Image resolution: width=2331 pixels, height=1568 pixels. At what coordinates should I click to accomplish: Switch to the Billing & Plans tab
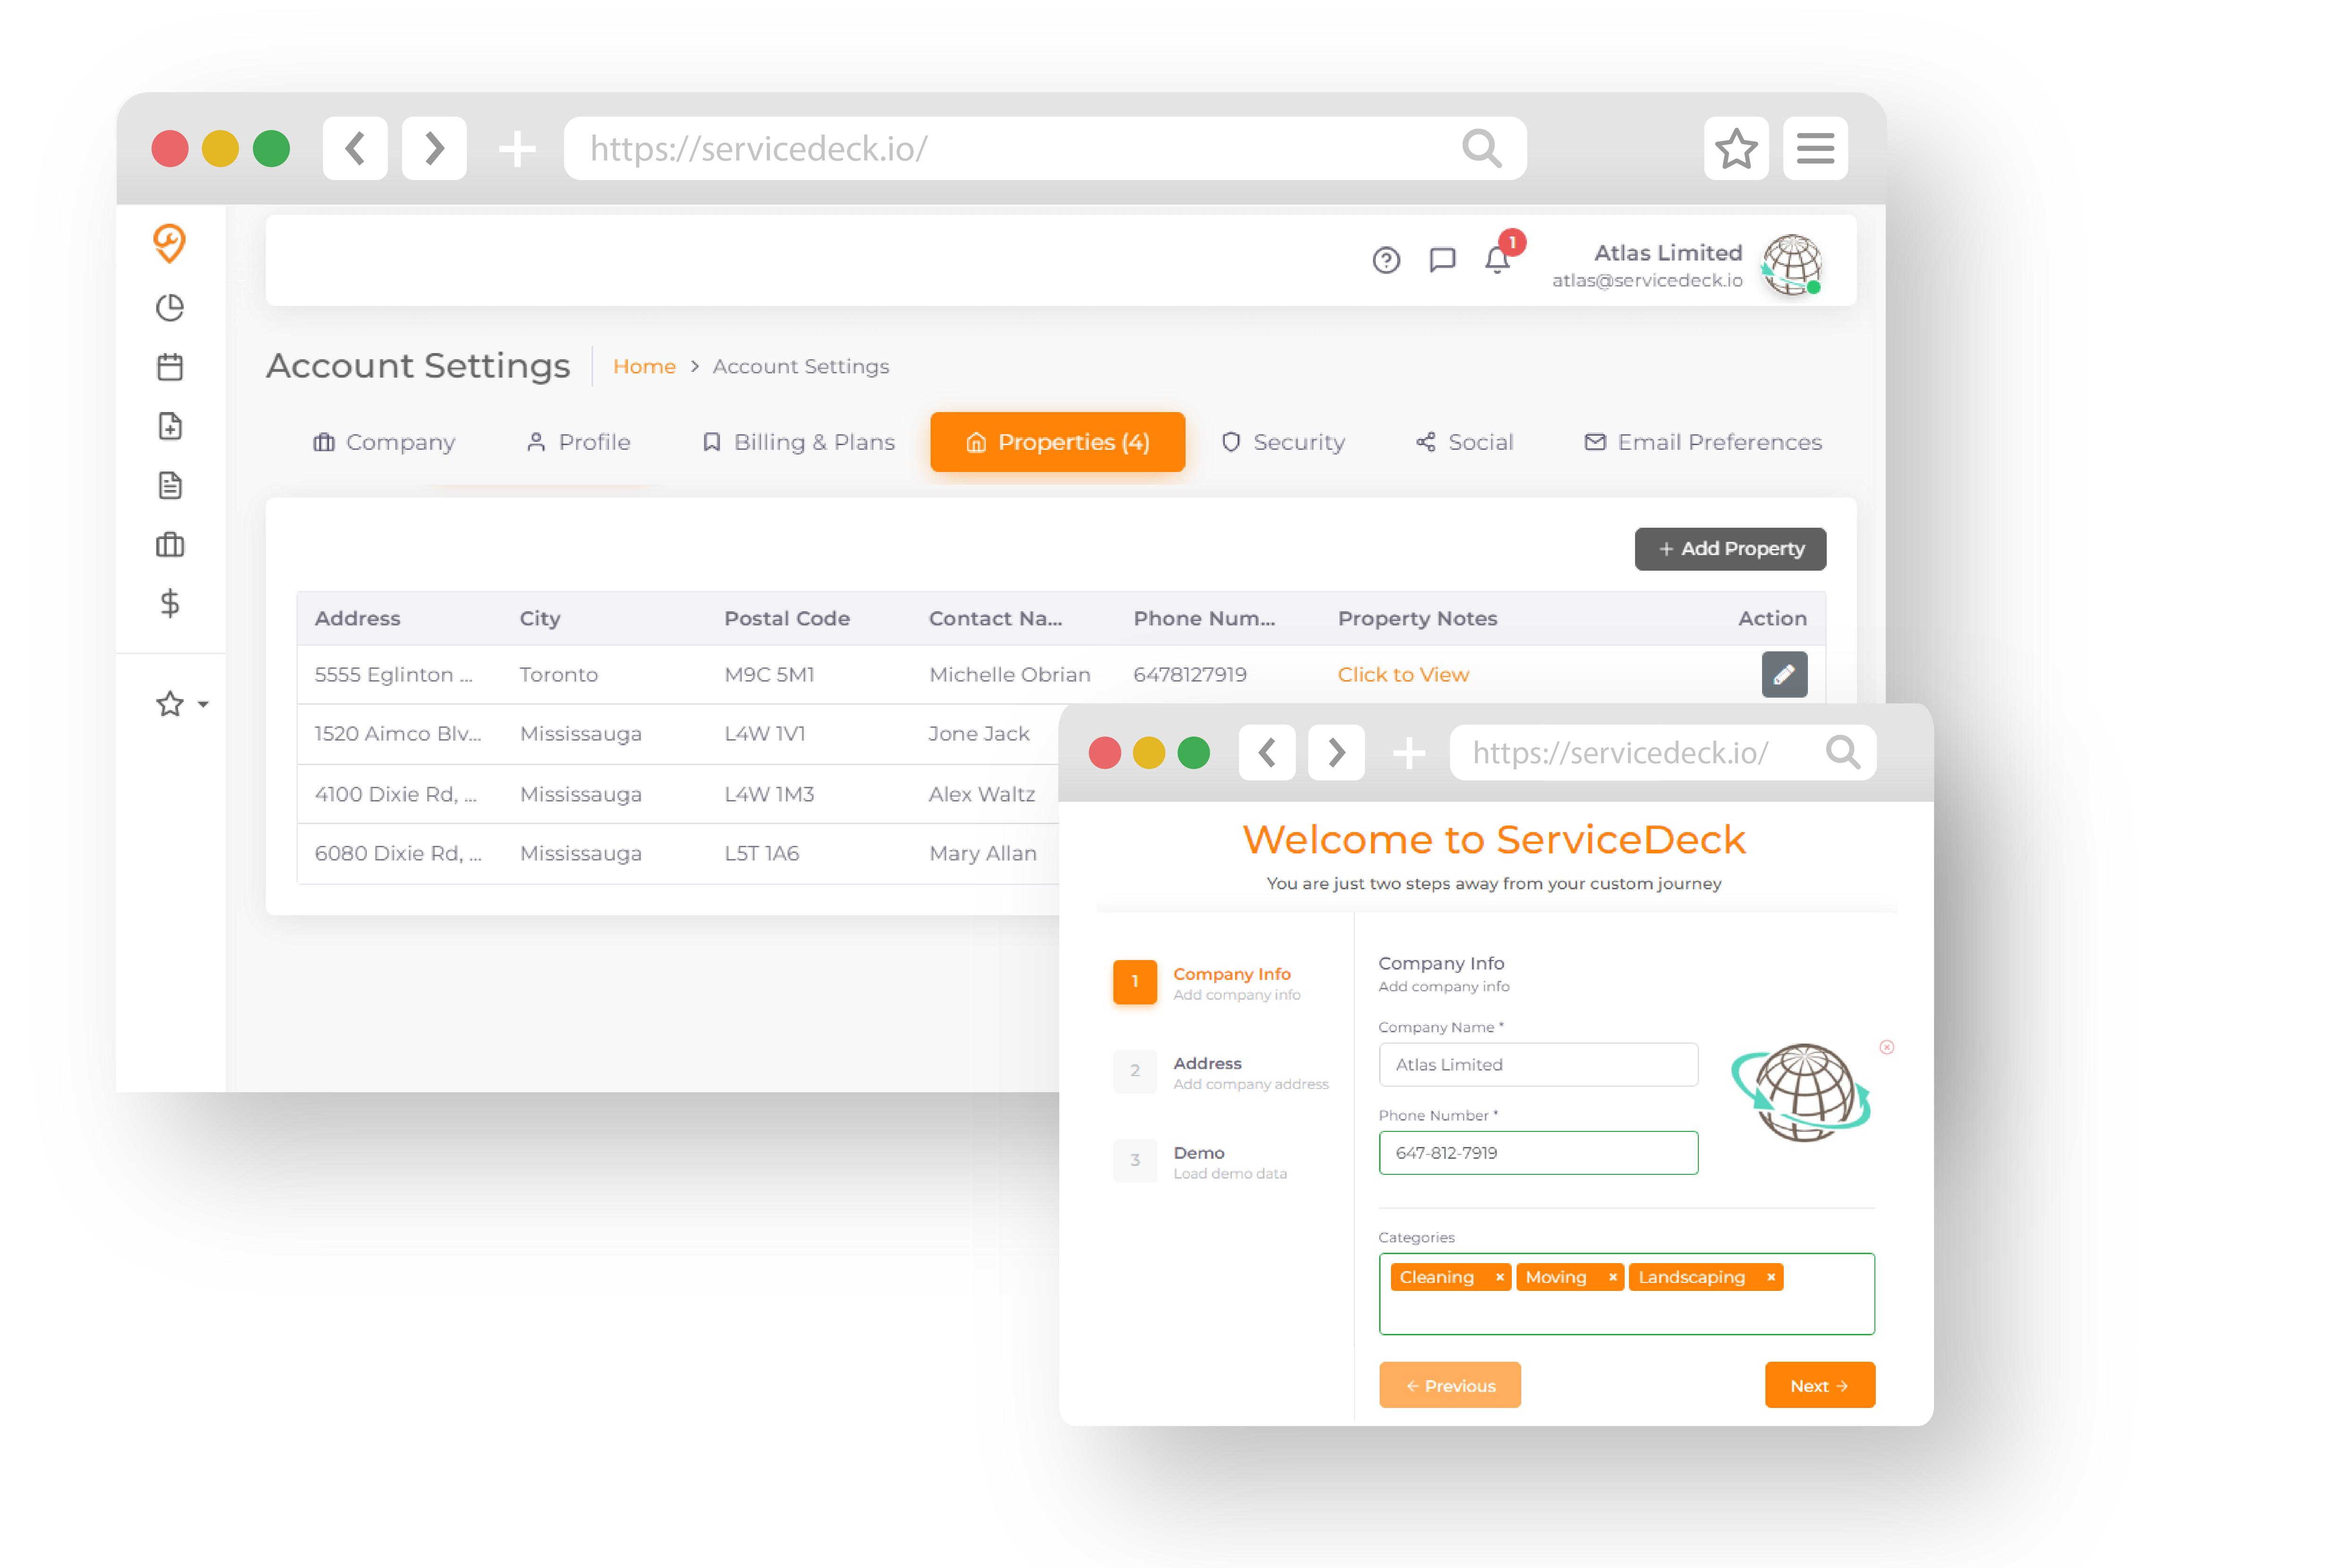coord(798,442)
